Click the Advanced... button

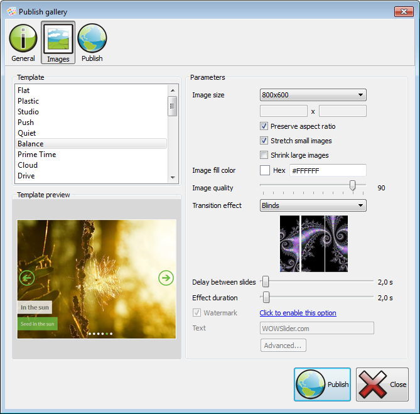pos(283,346)
